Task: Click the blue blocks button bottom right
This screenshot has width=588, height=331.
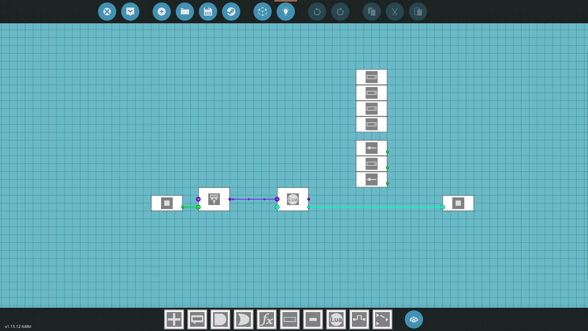Action: click(x=414, y=320)
